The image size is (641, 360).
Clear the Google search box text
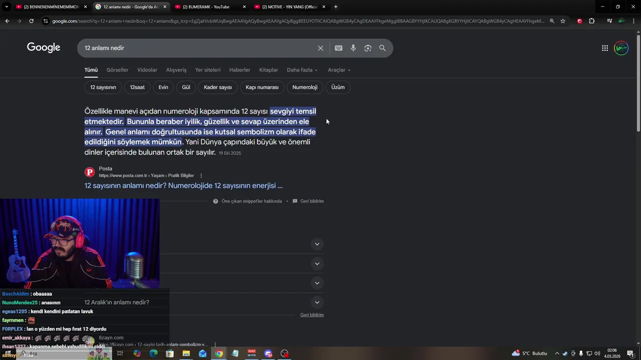coord(320,48)
